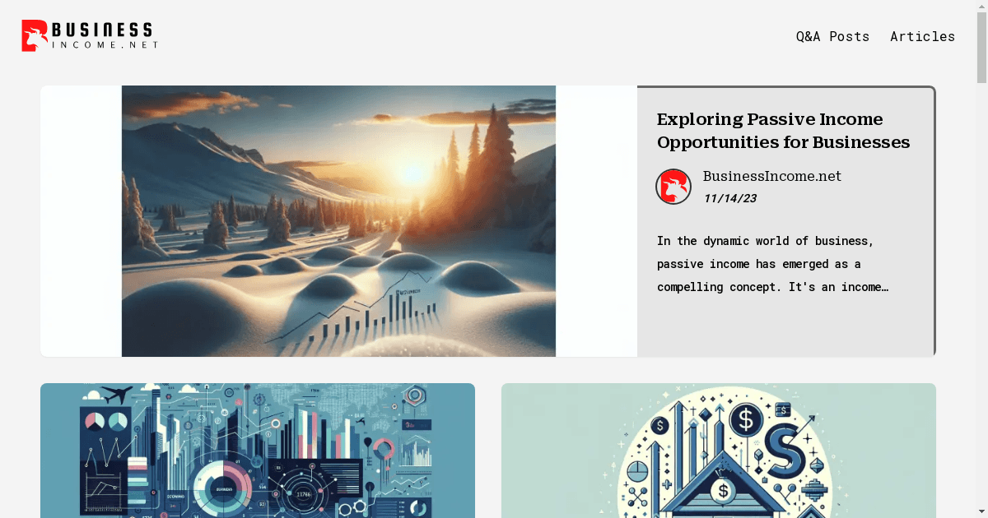The width and height of the screenshot is (988, 518).
Task: Click the round author avatar icon
Action: [673, 187]
